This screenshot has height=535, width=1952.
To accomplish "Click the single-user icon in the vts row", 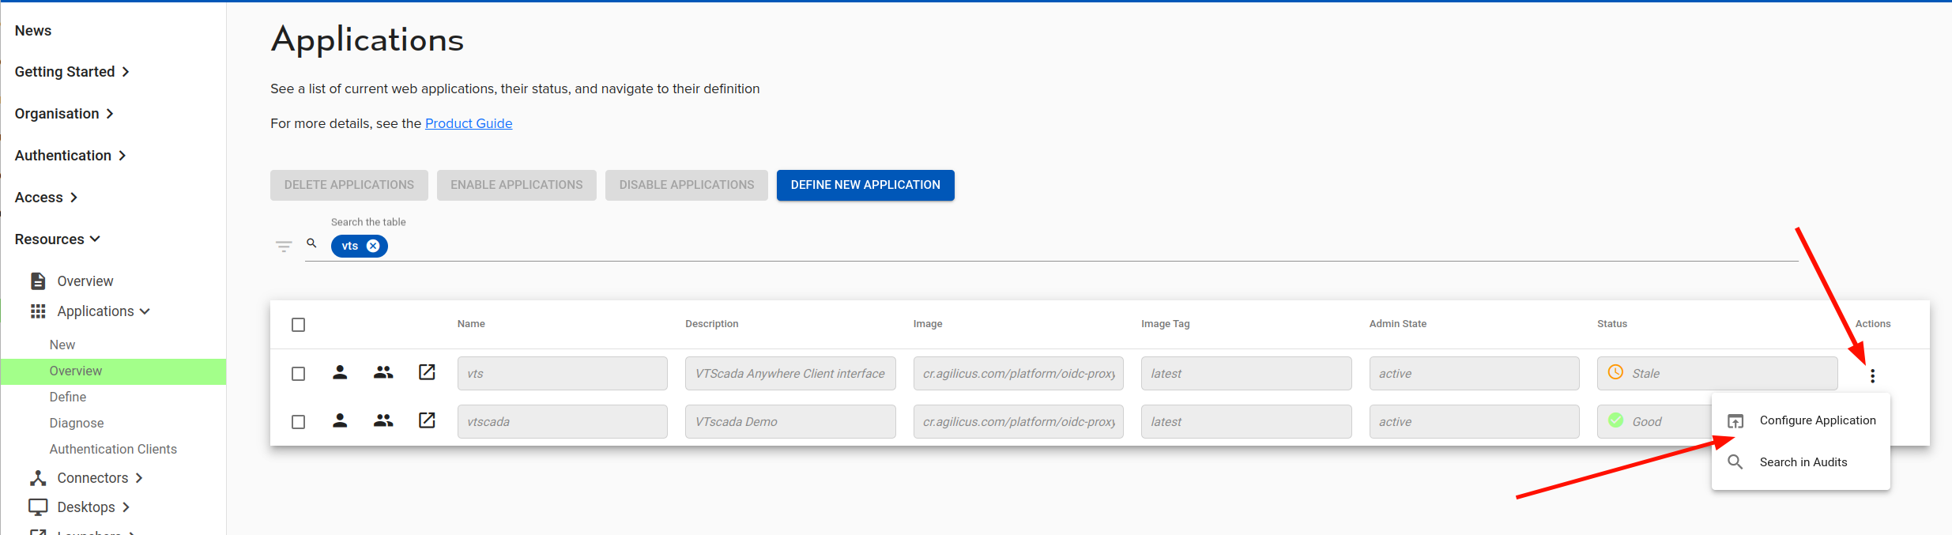I will point(340,373).
